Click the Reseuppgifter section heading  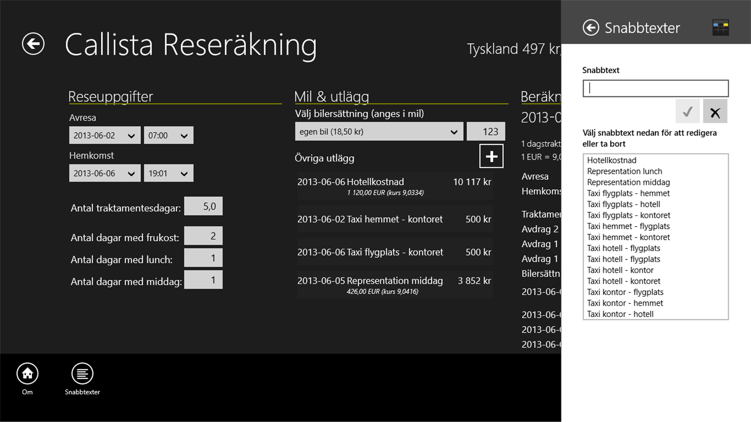111,96
